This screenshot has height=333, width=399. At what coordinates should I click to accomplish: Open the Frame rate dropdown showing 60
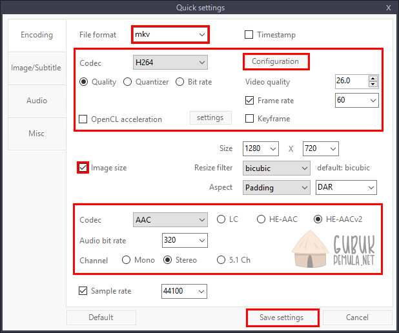point(357,100)
